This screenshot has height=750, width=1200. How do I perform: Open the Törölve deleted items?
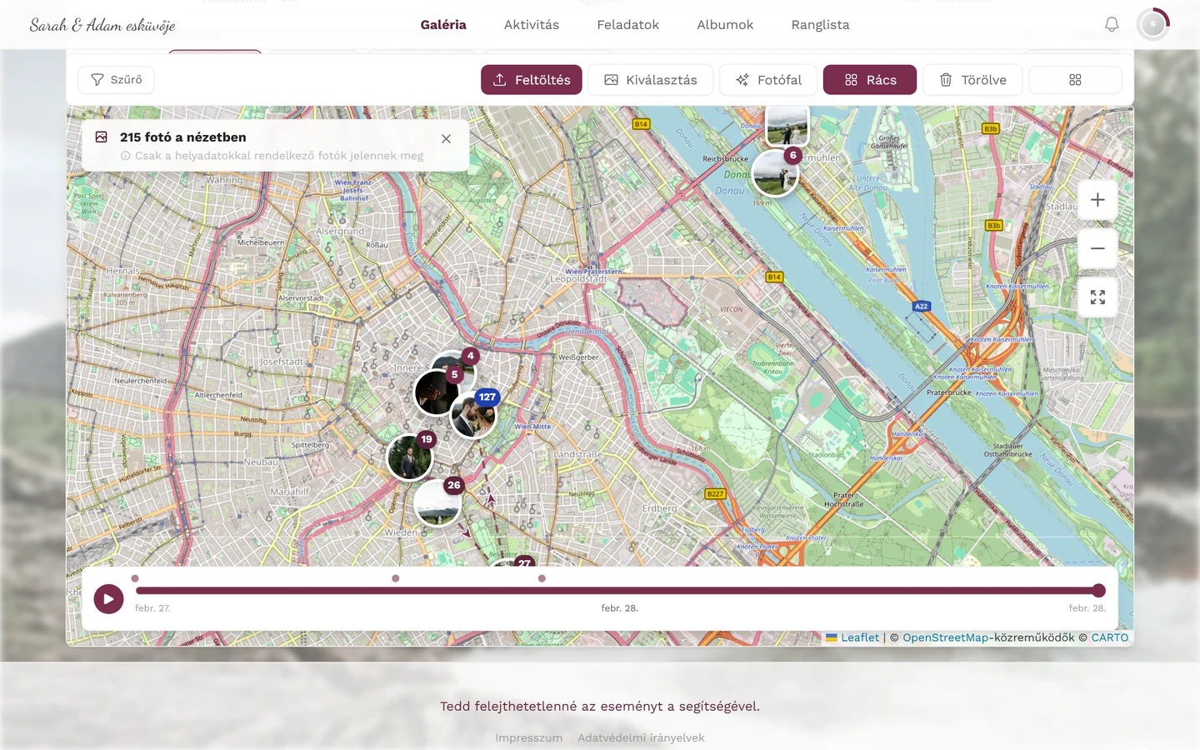[972, 80]
